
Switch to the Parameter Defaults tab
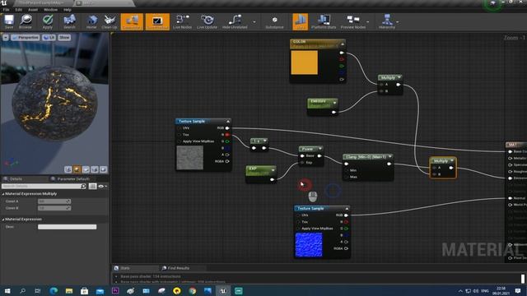coord(73,179)
